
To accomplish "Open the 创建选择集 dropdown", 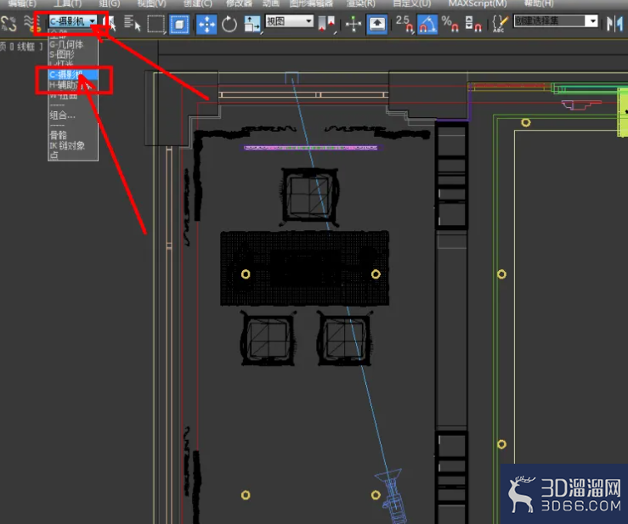I will (x=556, y=21).
